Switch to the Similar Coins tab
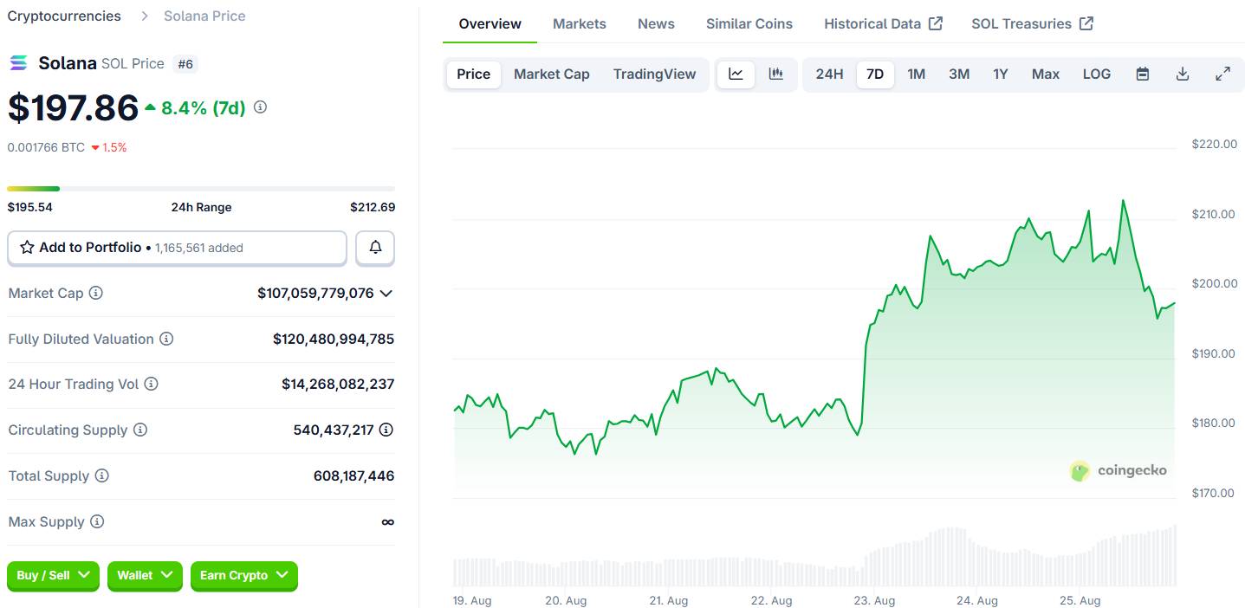 click(x=749, y=23)
